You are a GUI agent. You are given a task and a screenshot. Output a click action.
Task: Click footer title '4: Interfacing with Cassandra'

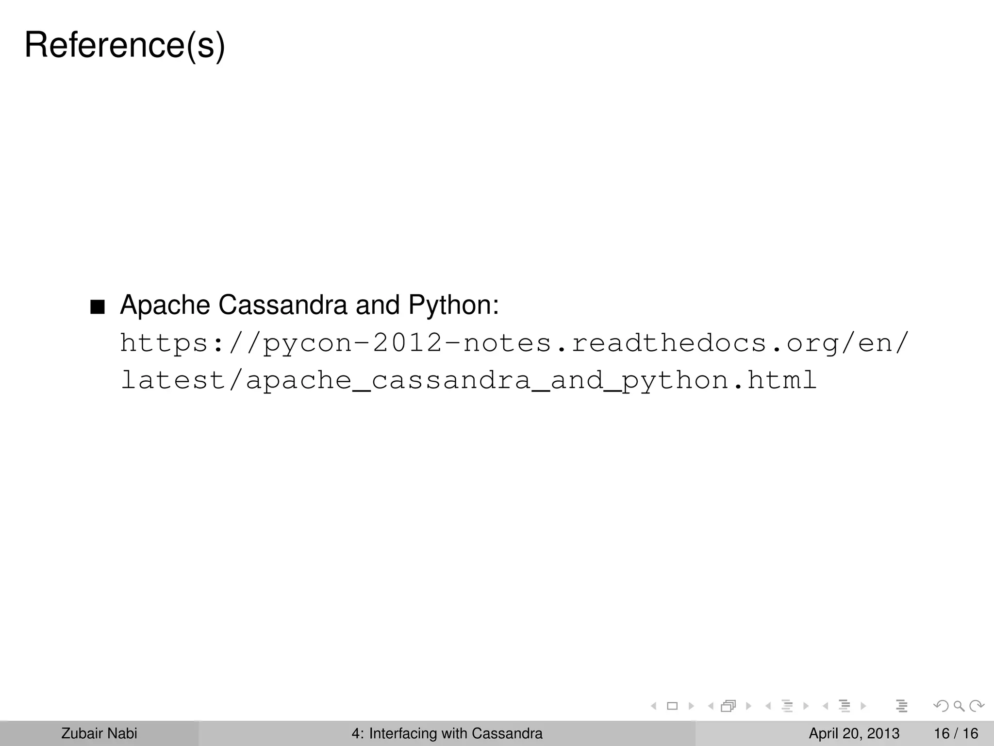(x=447, y=733)
